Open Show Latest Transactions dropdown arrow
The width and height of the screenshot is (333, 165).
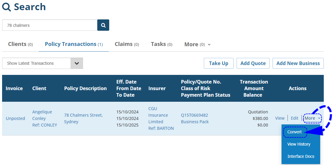coord(77,63)
